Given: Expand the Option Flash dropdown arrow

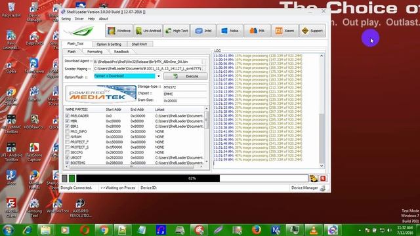Looking at the screenshot, I should 159,76.
